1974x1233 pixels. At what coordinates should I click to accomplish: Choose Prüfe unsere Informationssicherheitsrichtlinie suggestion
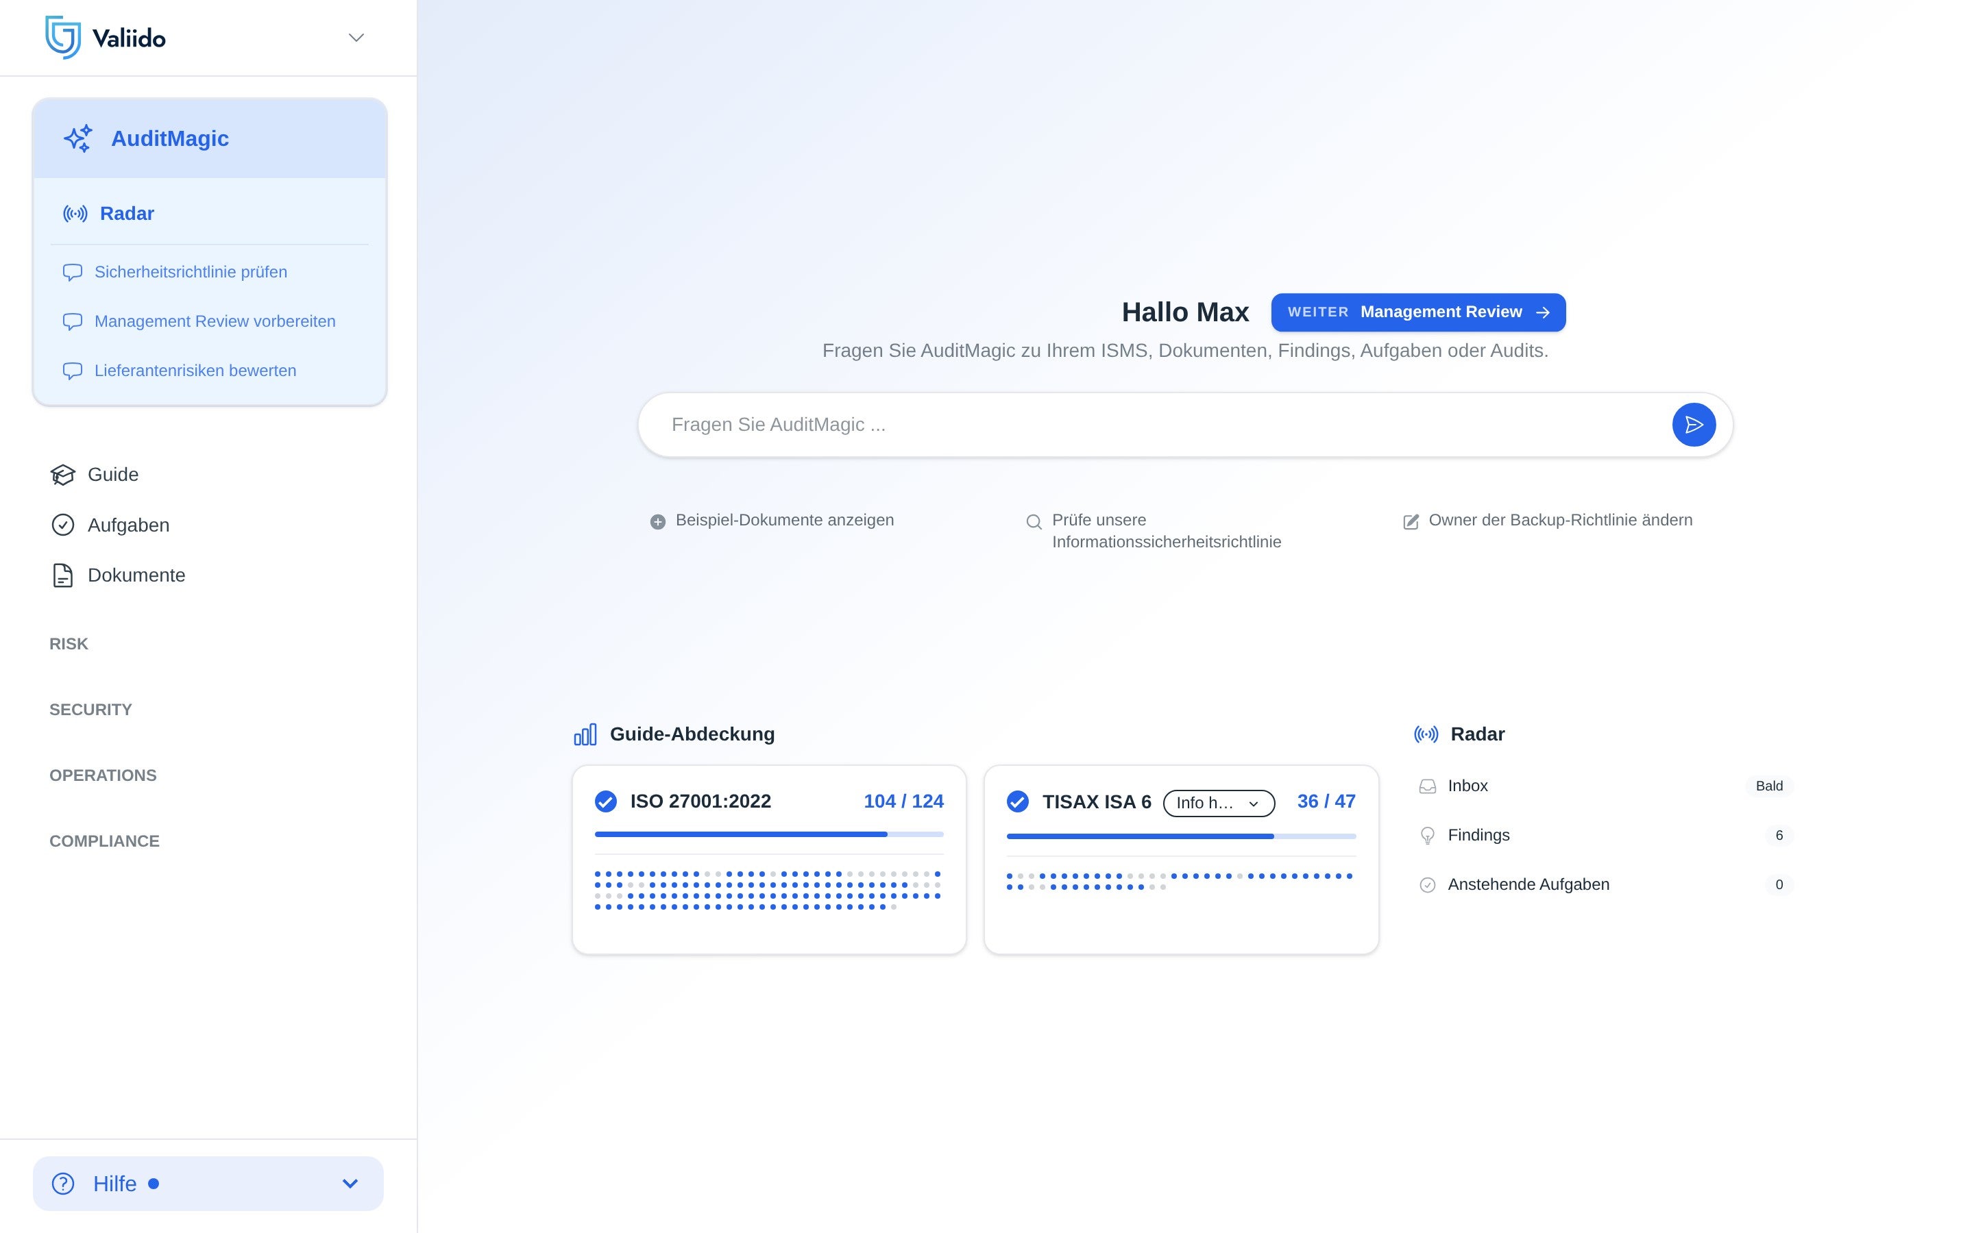[x=1167, y=531]
